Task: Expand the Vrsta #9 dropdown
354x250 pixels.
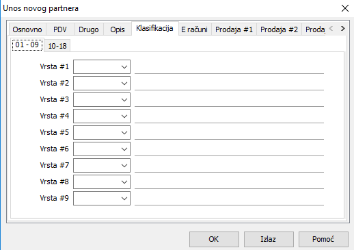Action: [x=102, y=198]
